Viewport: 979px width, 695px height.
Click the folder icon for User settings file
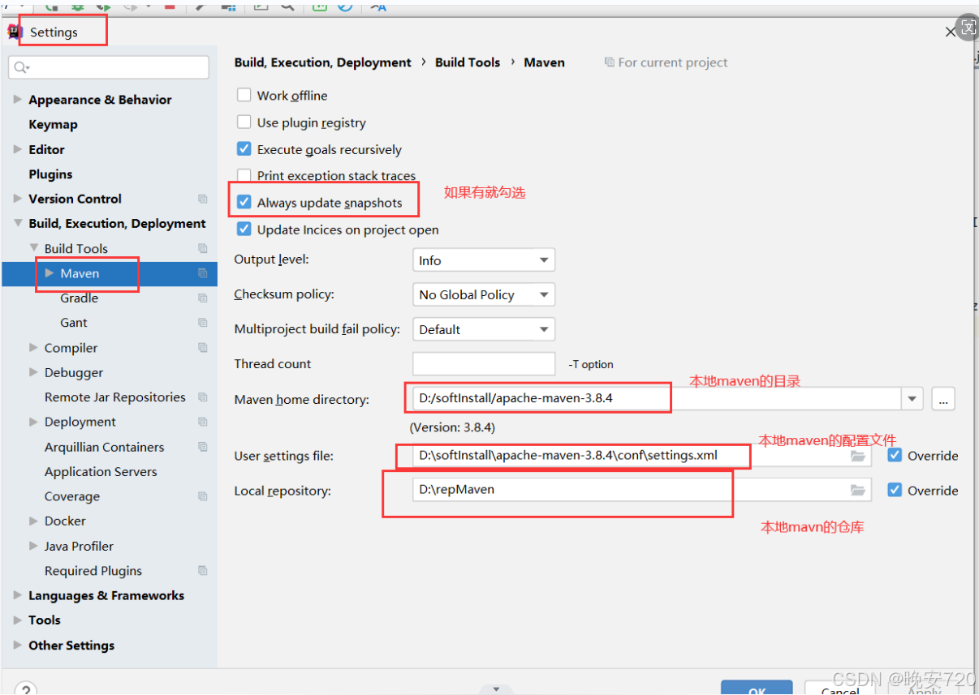pos(857,456)
